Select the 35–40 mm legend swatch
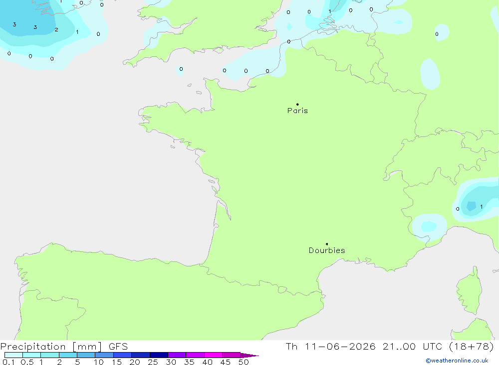 [195, 355]
